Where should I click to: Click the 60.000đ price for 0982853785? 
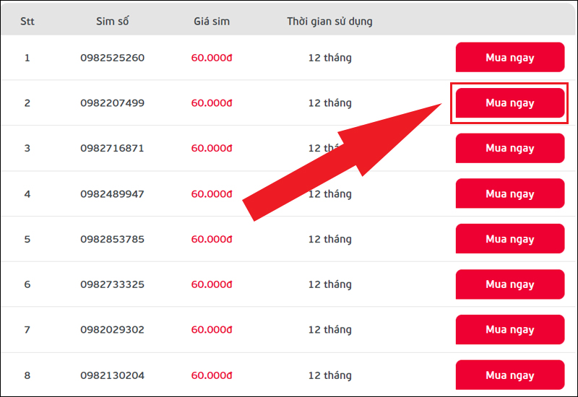(x=211, y=239)
